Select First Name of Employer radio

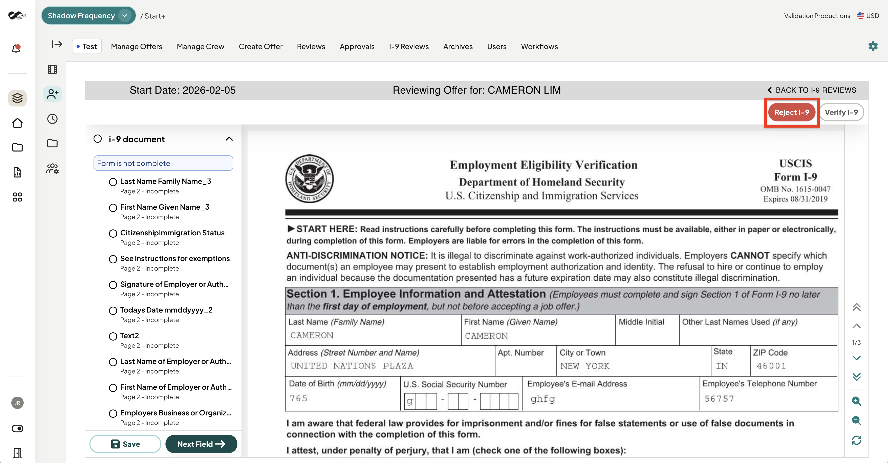[113, 388]
